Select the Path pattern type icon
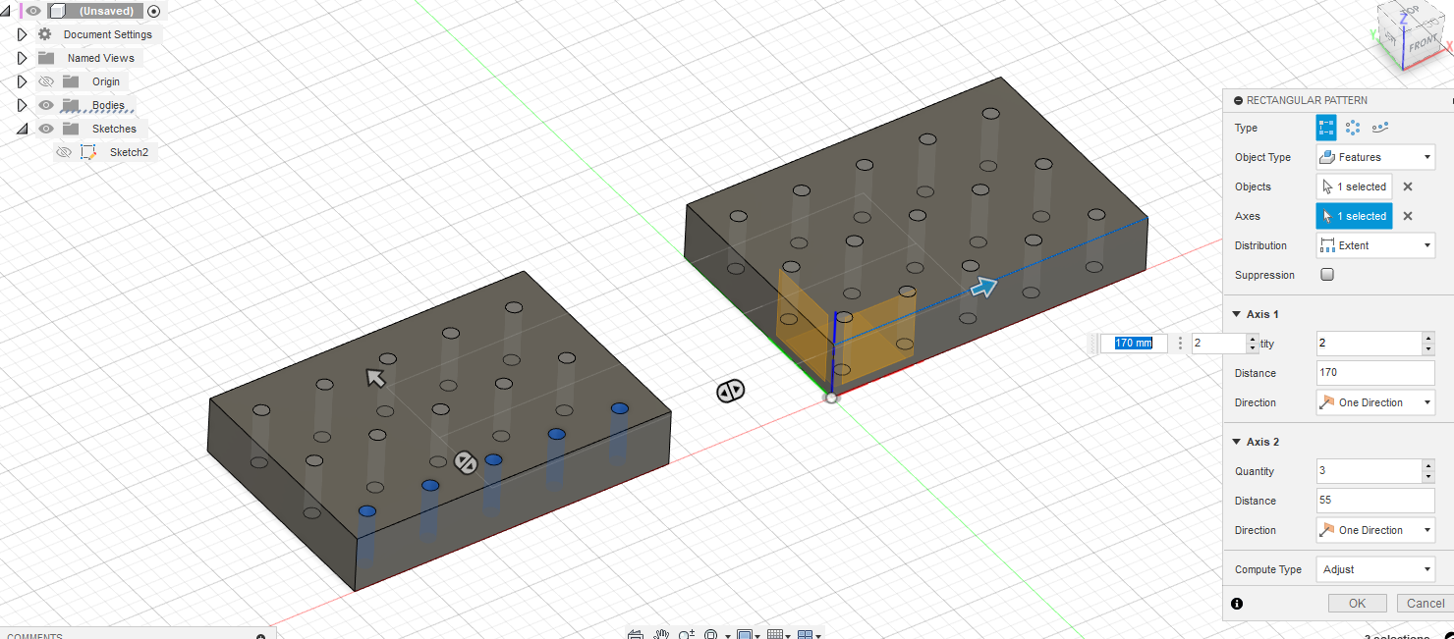1454x639 pixels. pyautogui.click(x=1382, y=127)
